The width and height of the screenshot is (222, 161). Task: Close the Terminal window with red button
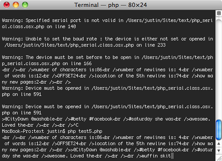click(x=6, y=5)
